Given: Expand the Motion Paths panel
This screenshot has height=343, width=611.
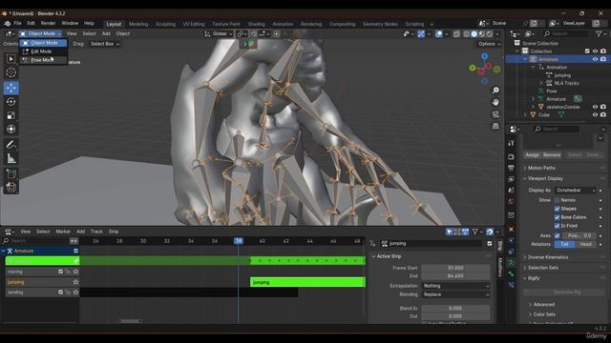Looking at the screenshot, I should coord(541,168).
